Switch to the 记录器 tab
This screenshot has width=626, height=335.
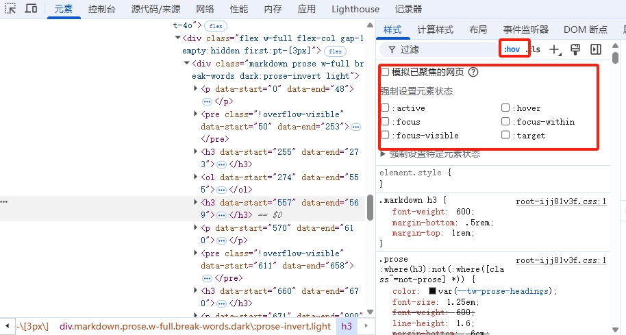pos(408,9)
